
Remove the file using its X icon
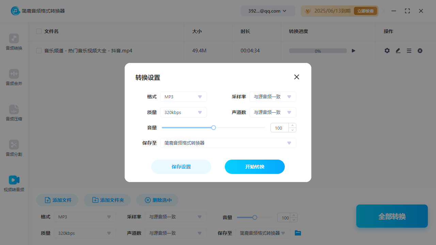[420, 50]
